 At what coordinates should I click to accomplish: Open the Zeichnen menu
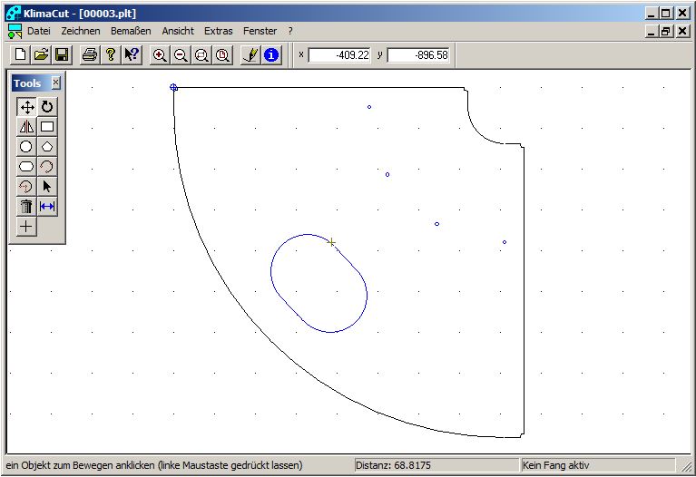[x=80, y=31]
